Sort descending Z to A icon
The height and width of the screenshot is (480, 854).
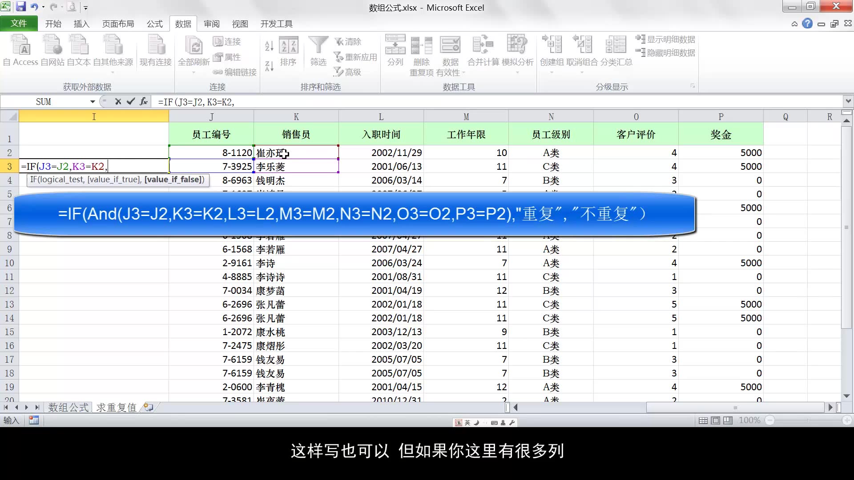click(269, 66)
